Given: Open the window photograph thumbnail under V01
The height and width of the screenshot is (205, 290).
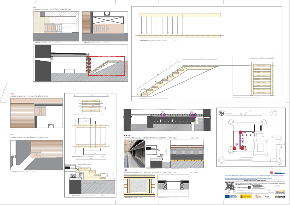Looking at the screenshot, I should tap(134, 154).
